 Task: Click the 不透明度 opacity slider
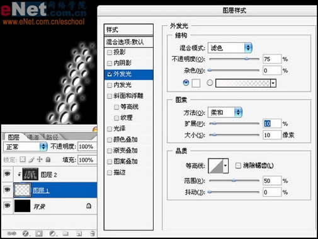[x=234, y=59]
